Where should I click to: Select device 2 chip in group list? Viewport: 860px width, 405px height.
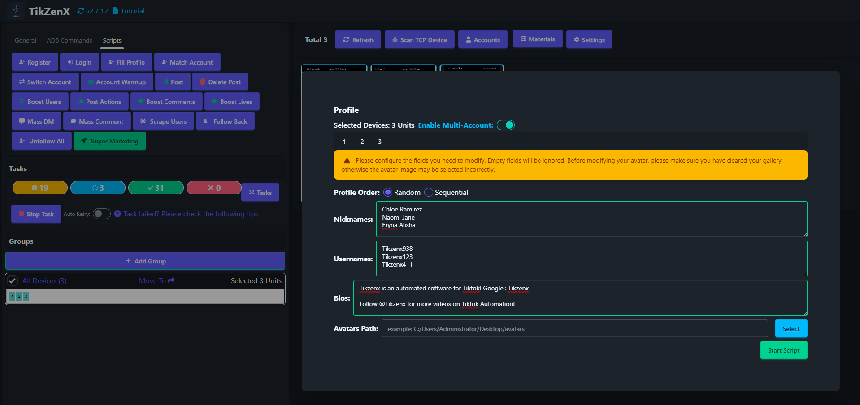[x=19, y=296]
